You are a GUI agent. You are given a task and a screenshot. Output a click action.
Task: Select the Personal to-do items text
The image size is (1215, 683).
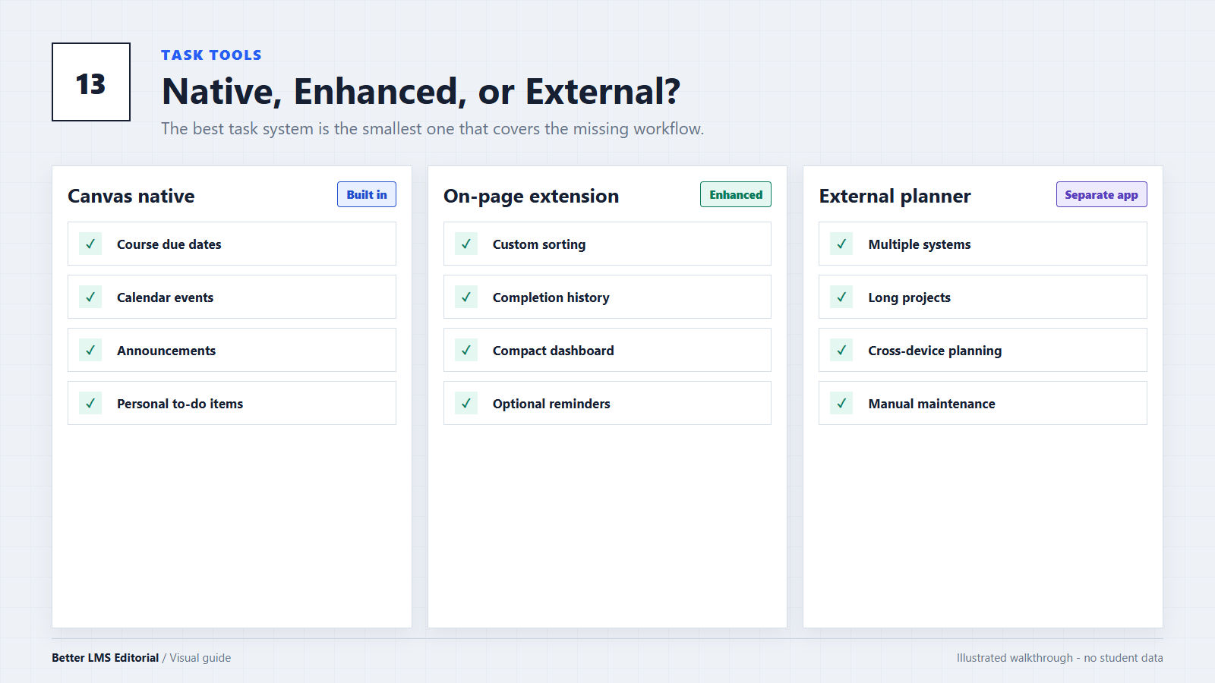pos(180,404)
